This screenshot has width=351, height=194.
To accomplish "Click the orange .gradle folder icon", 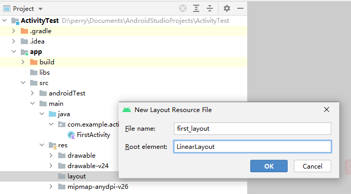I will point(24,31).
